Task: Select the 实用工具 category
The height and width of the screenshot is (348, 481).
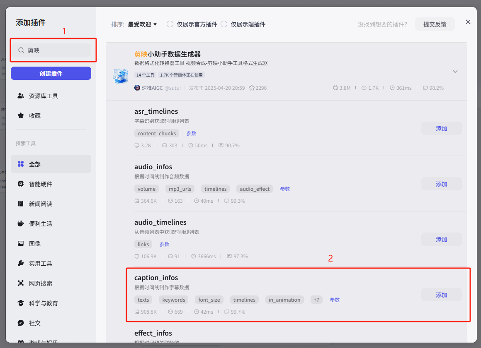Action: (51, 264)
